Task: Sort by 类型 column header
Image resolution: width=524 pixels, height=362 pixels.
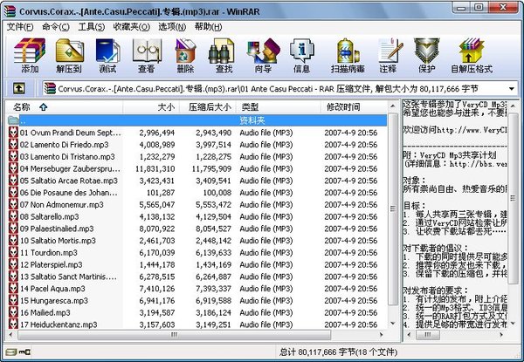Action: point(278,107)
